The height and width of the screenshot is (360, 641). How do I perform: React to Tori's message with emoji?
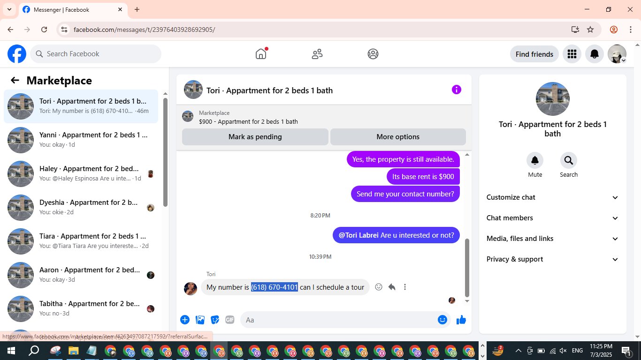379,287
